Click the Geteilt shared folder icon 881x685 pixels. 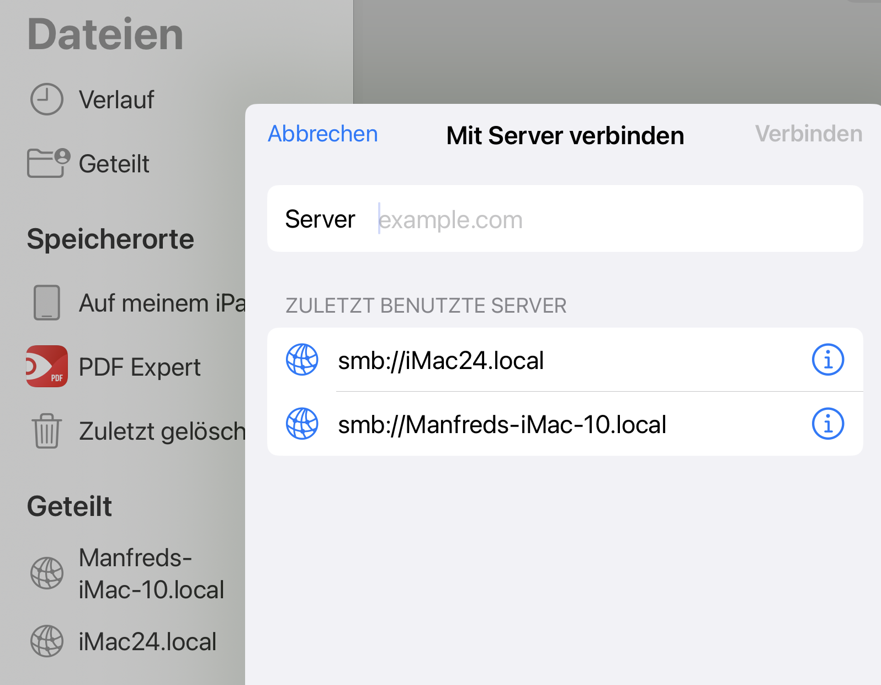point(48,163)
